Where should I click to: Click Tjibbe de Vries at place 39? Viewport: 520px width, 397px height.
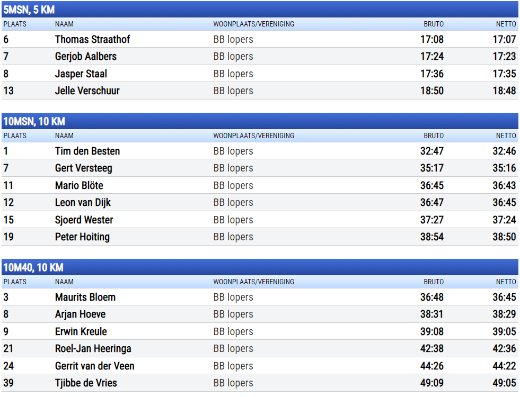(86, 383)
